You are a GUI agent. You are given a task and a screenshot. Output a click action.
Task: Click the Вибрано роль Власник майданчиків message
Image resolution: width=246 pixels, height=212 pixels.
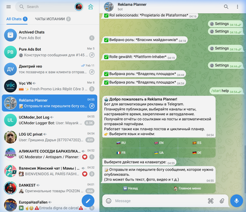[145, 40]
